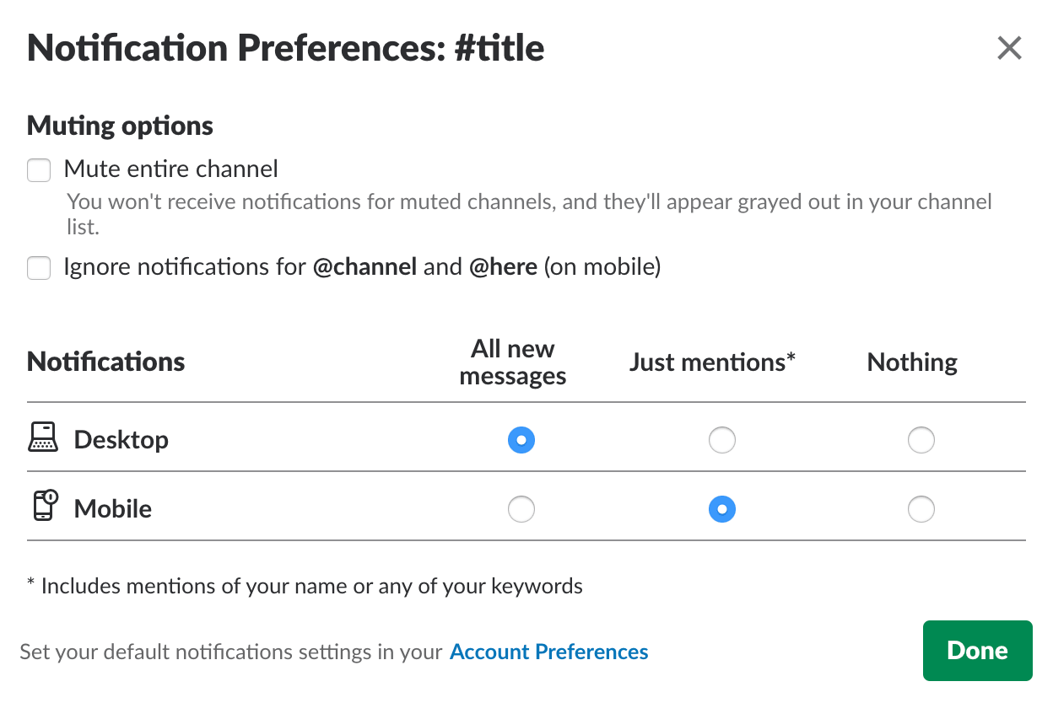1053x703 pixels.
Task: Click the Just mentions* column header
Action: point(713,362)
